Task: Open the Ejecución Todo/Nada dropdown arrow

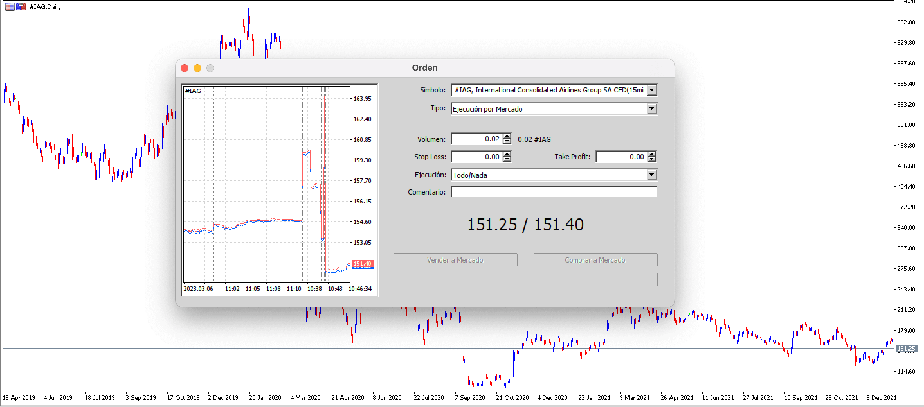Action: (x=652, y=175)
